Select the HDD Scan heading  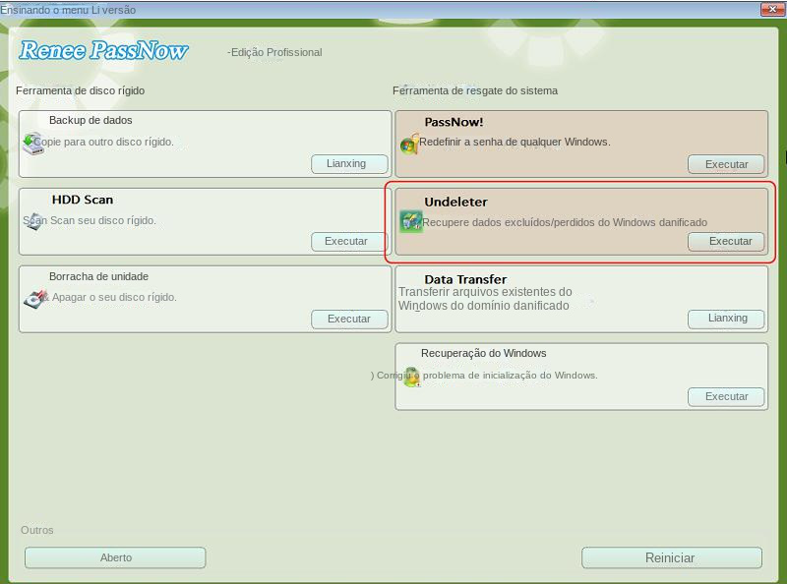tap(83, 200)
